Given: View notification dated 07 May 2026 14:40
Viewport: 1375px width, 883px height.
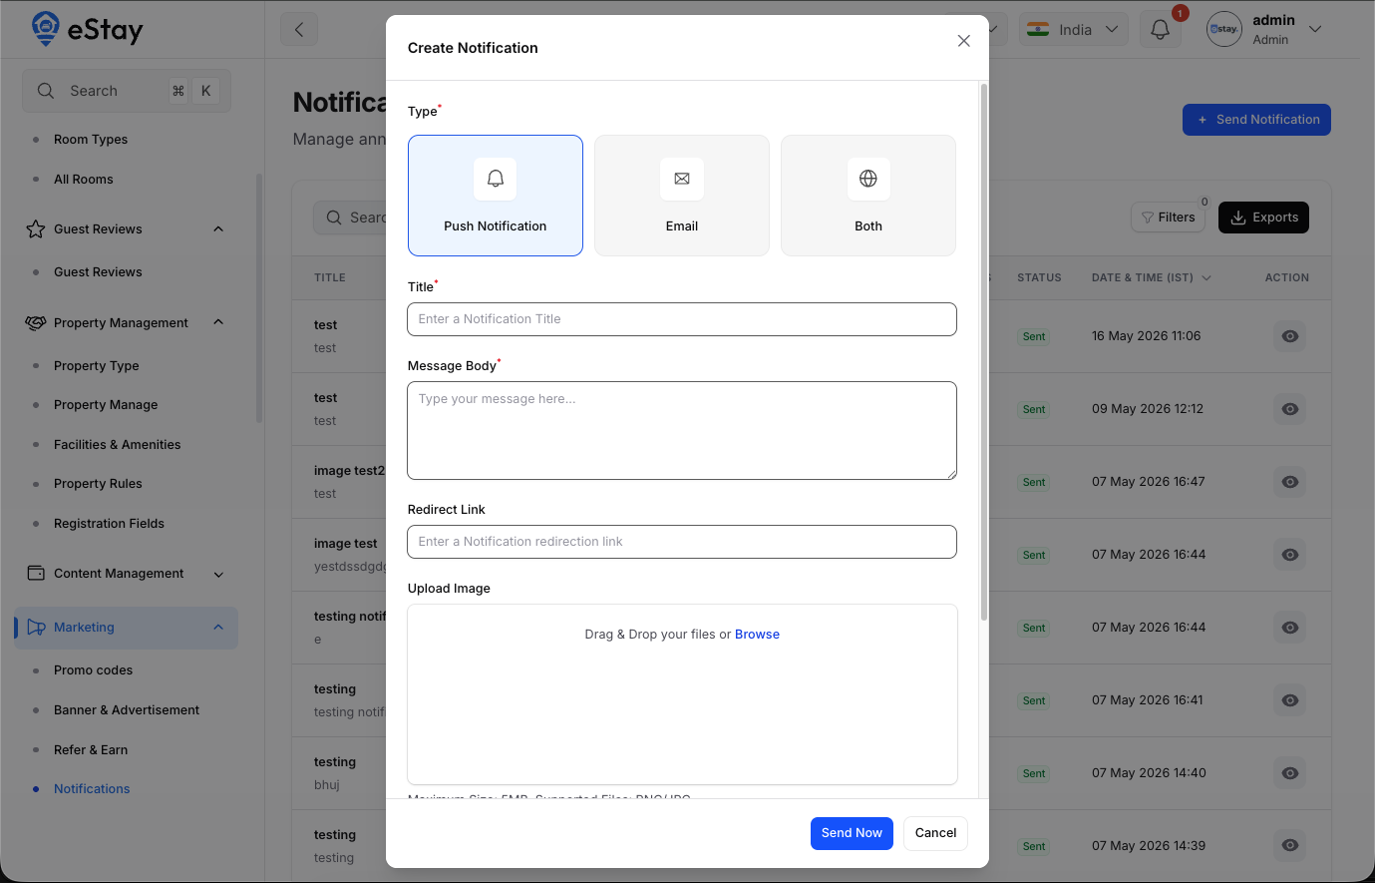Looking at the screenshot, I should [x=1289, y=773].
